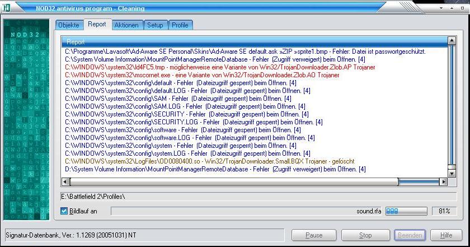Open help with the Hilfe button
Viewport: 470px width, 247px height.
tap(446, 235)
